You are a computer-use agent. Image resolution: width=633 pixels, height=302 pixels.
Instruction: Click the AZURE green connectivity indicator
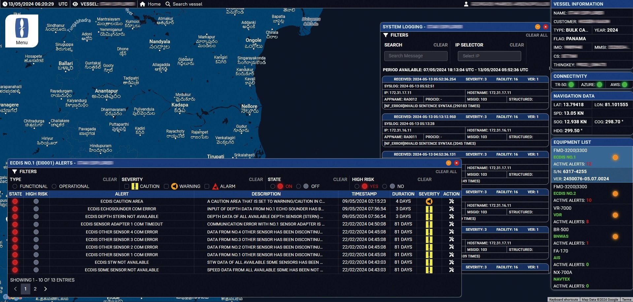pyautogui.click(x=599, y=85)
